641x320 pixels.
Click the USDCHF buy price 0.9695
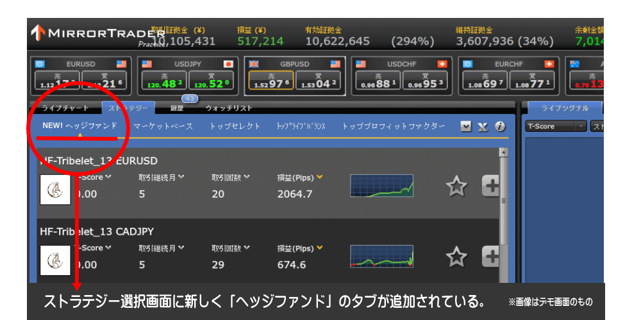tap(426, 81)
